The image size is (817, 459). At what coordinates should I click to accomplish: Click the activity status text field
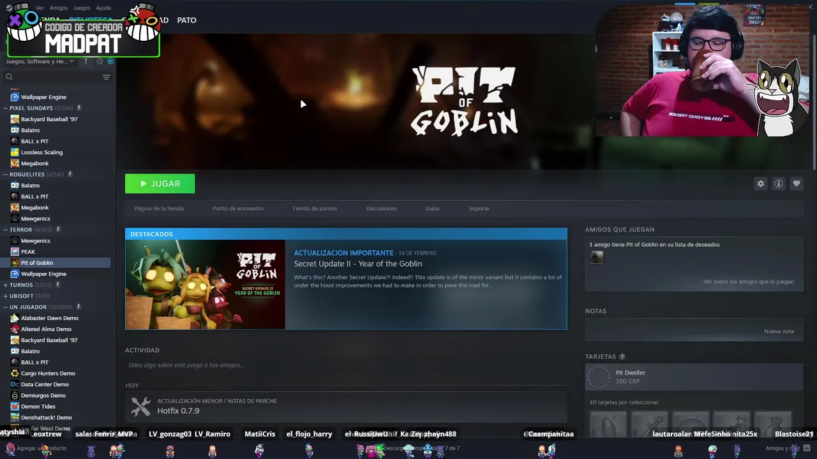pyautogui.click(x=346, y=365)
